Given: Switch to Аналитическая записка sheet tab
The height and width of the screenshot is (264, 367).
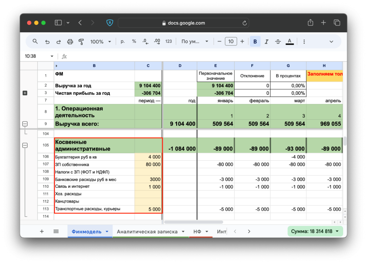Looking at the screenshot, I should (147, 231).
